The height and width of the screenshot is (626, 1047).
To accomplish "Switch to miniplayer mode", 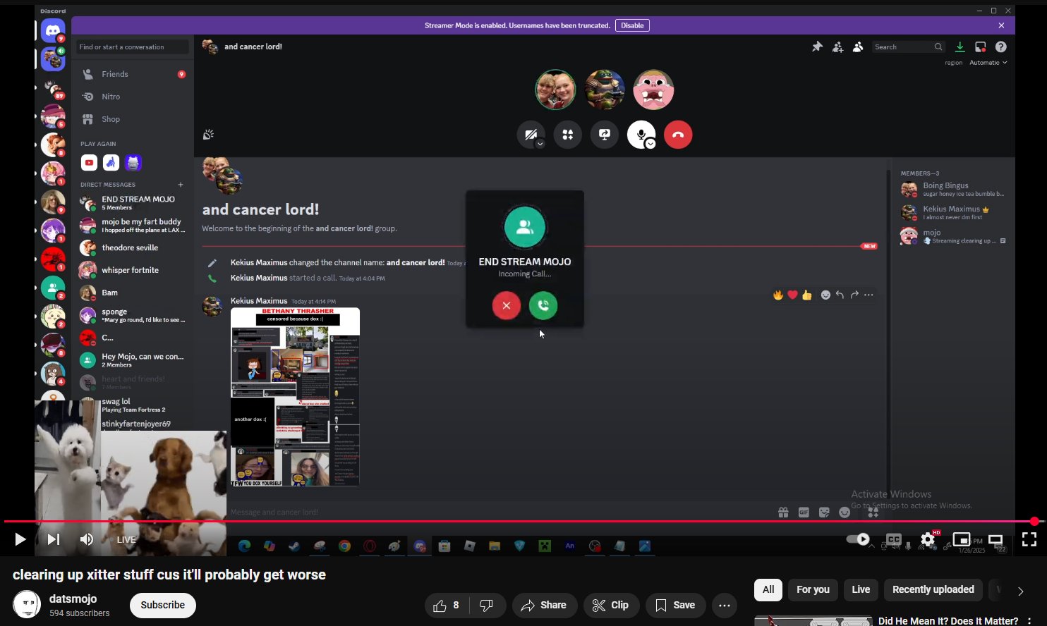I will (x=962, y=539).
